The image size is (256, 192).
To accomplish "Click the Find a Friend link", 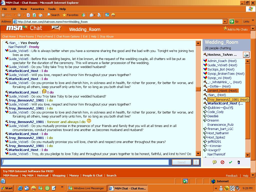I will coord(45,36).
